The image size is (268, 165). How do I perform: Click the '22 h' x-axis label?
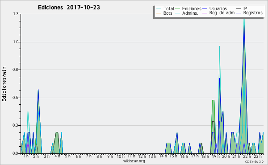247,156
